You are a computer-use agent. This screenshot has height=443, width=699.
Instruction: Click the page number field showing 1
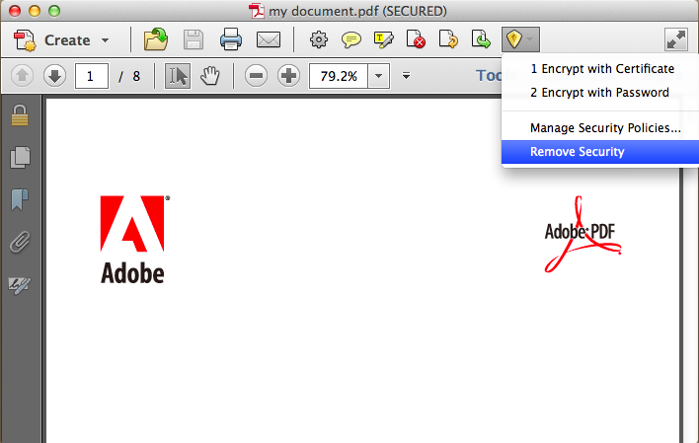[x=92, y=76]
